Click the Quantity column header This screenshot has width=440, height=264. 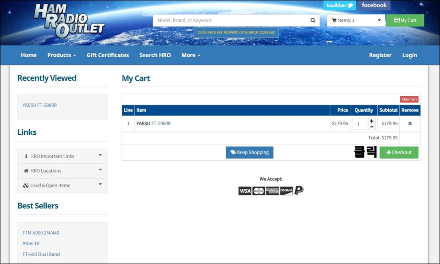(x=363, y=110)
